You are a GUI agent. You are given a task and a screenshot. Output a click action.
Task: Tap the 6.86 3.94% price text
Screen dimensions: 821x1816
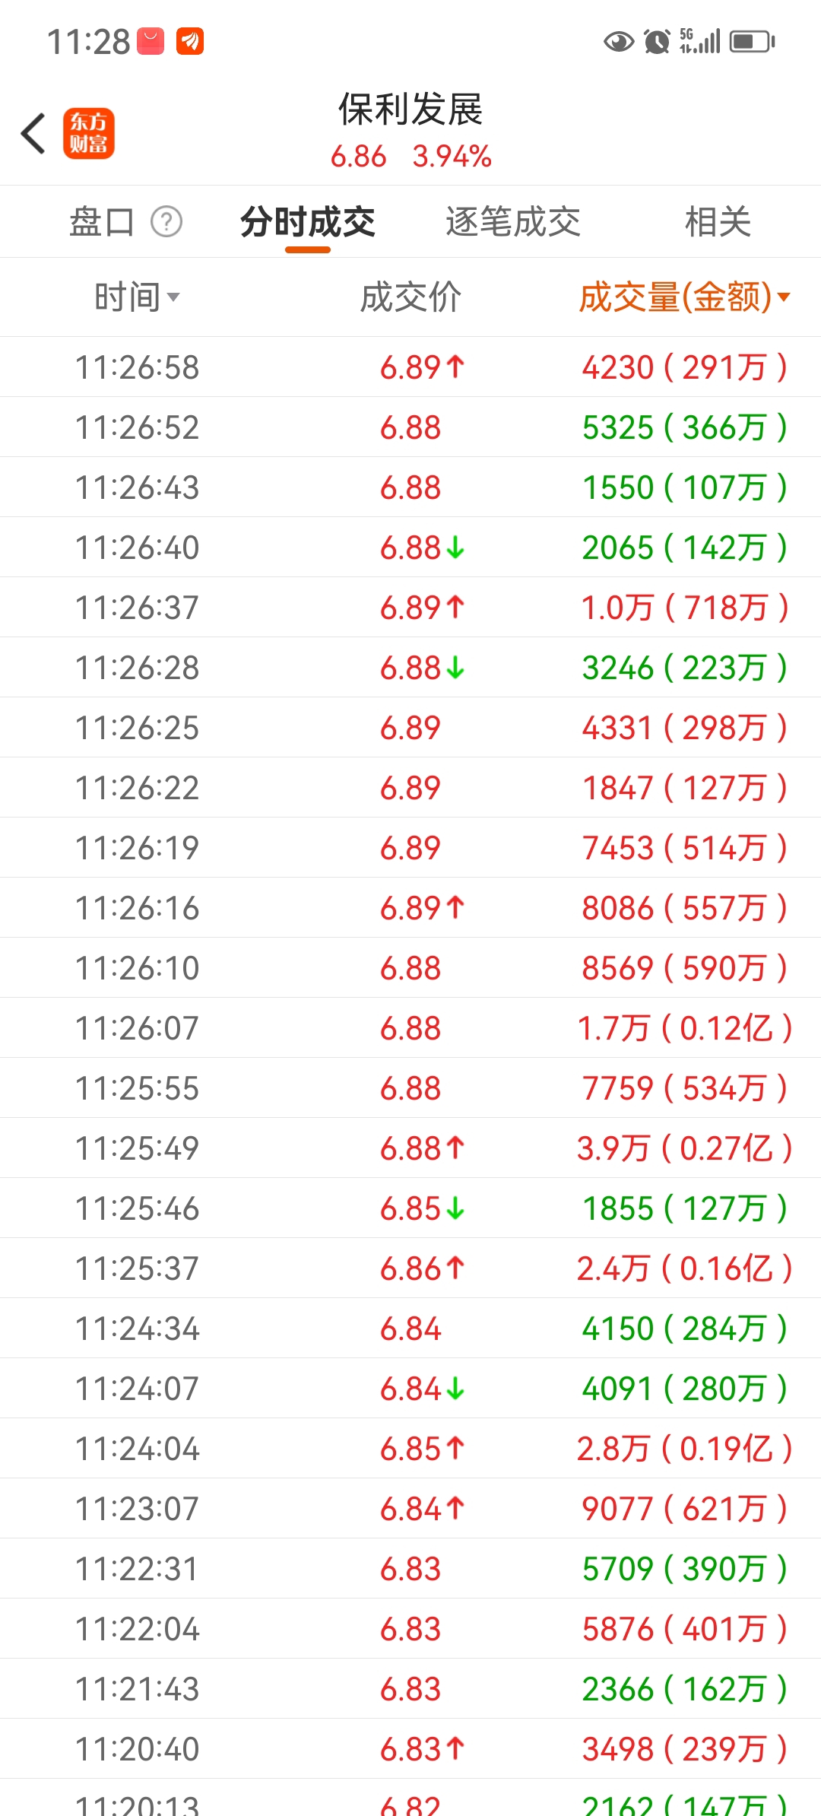click(410, 157)
